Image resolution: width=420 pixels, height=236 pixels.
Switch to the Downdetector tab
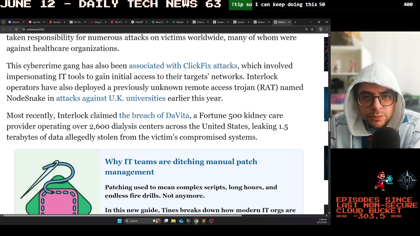pyautogui.click(x=57, y=22)
